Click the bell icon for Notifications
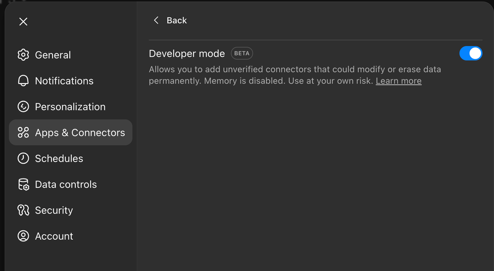 [23, 81]
